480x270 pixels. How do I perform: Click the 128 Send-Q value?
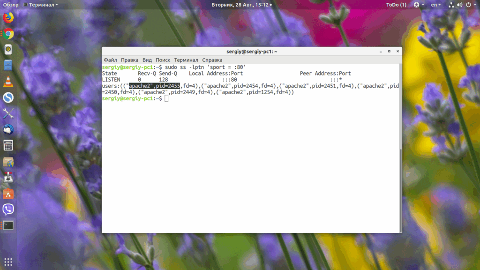(x=164, y=80)
